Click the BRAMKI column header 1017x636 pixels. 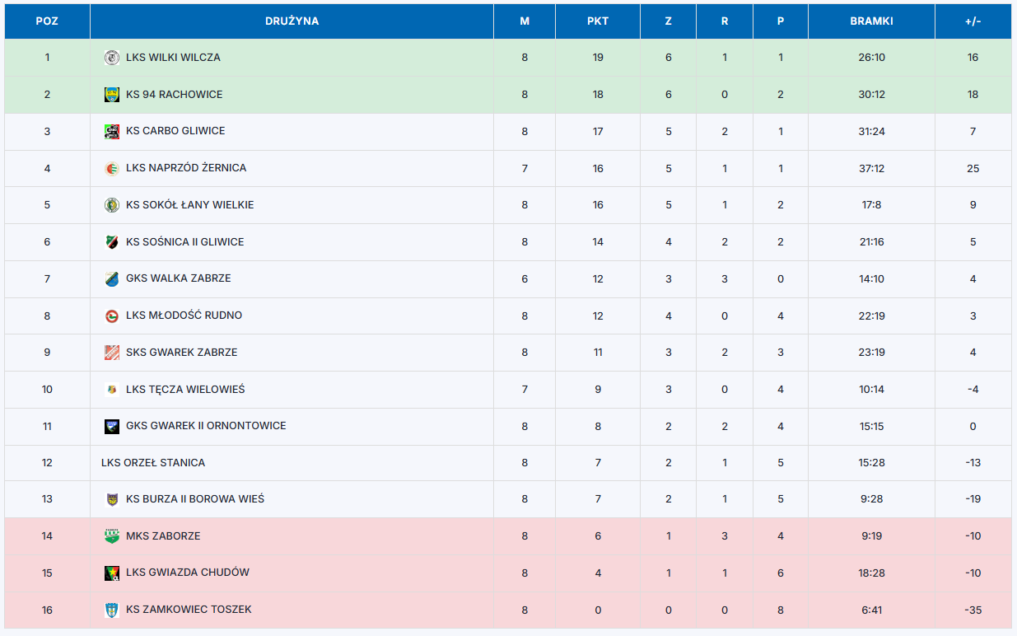click(x=871, y=21)
